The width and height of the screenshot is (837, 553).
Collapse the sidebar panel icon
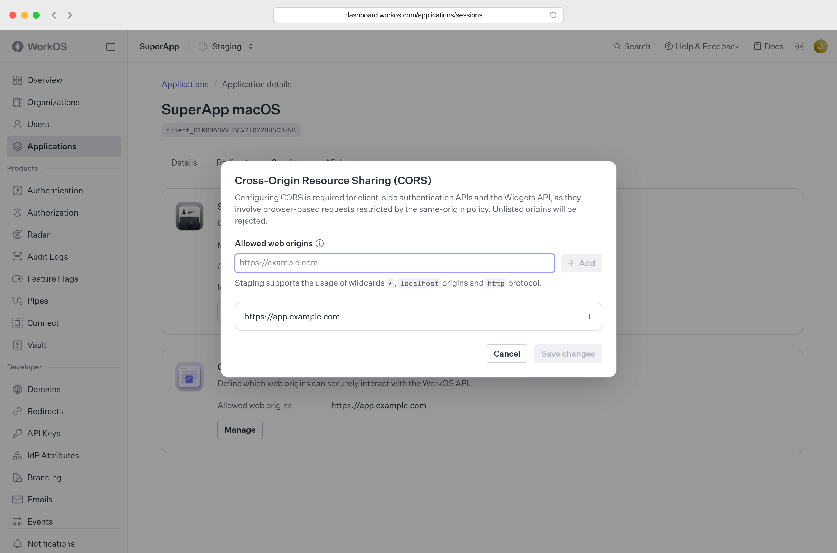(111, 46)
